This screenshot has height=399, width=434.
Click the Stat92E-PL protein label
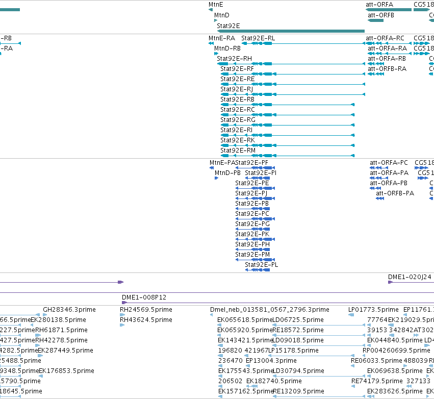tap(261, 265)
